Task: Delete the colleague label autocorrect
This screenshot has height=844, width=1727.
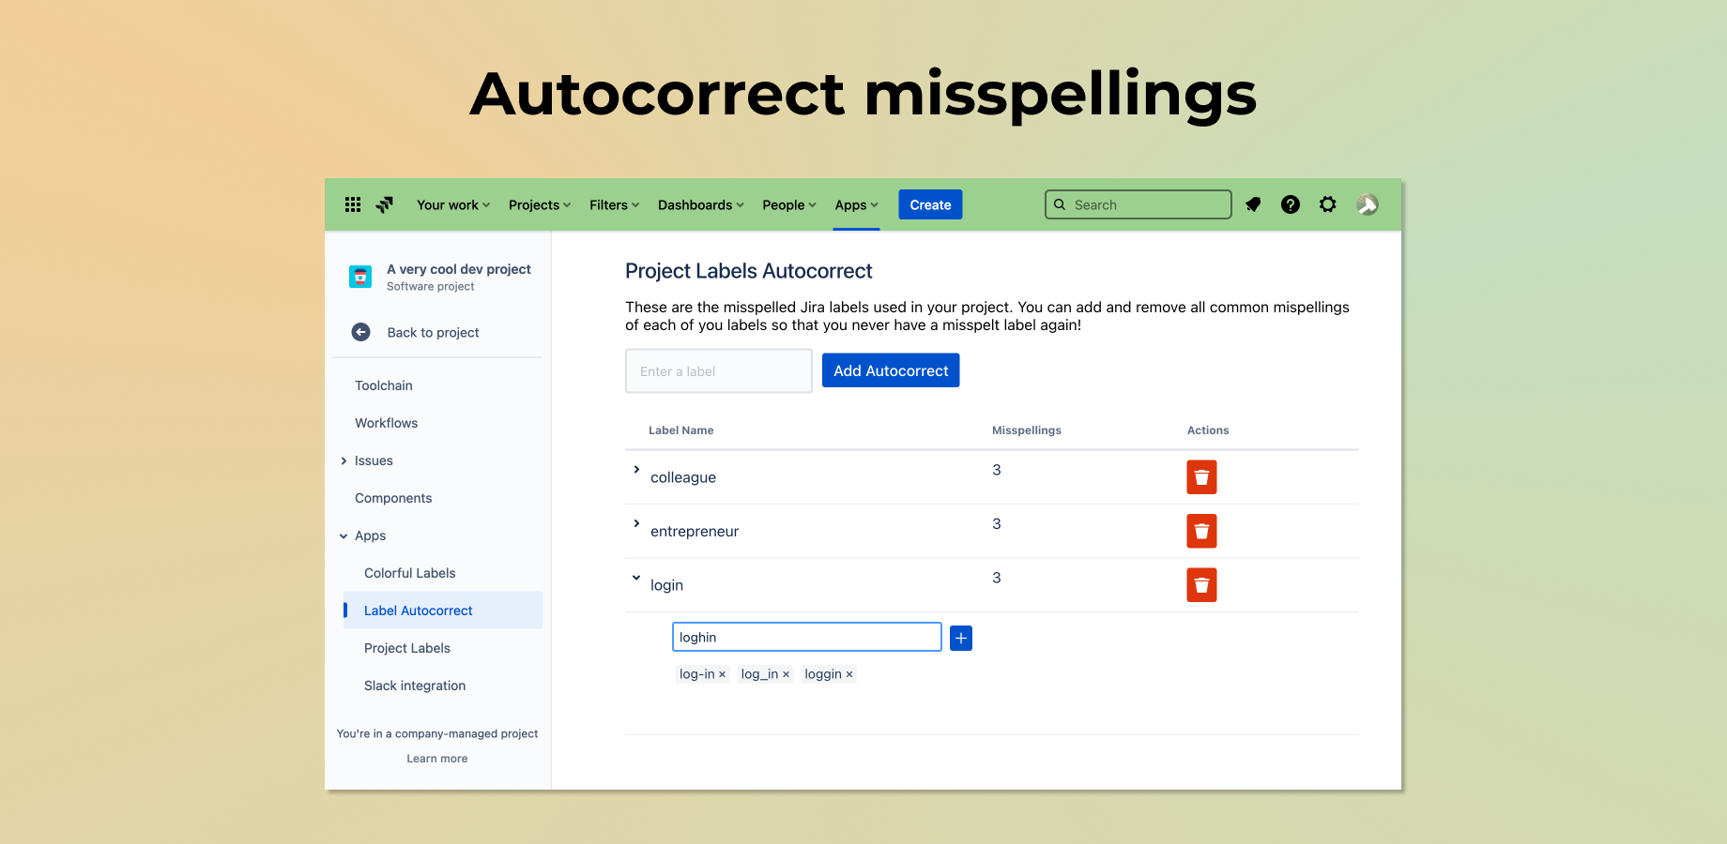Action: point(1201,477)
